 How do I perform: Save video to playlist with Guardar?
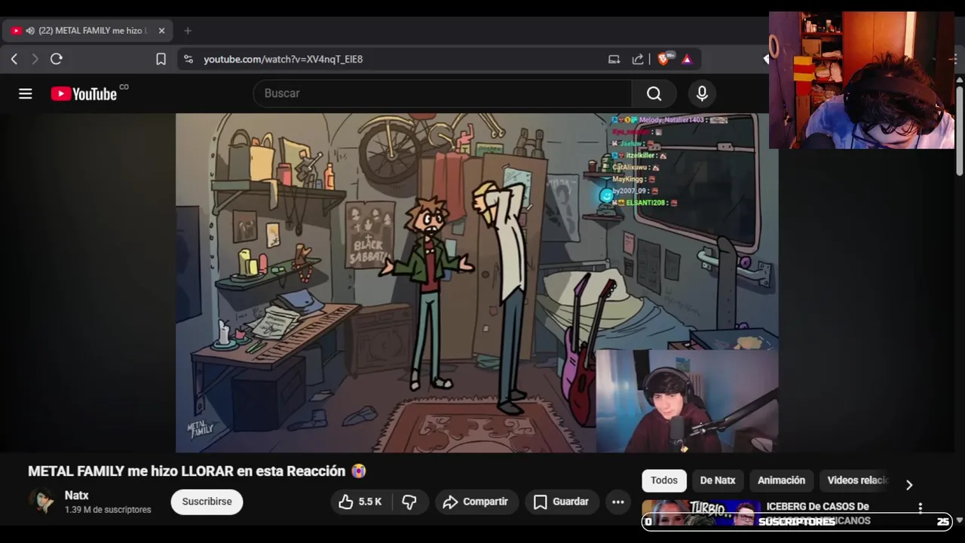562,502
